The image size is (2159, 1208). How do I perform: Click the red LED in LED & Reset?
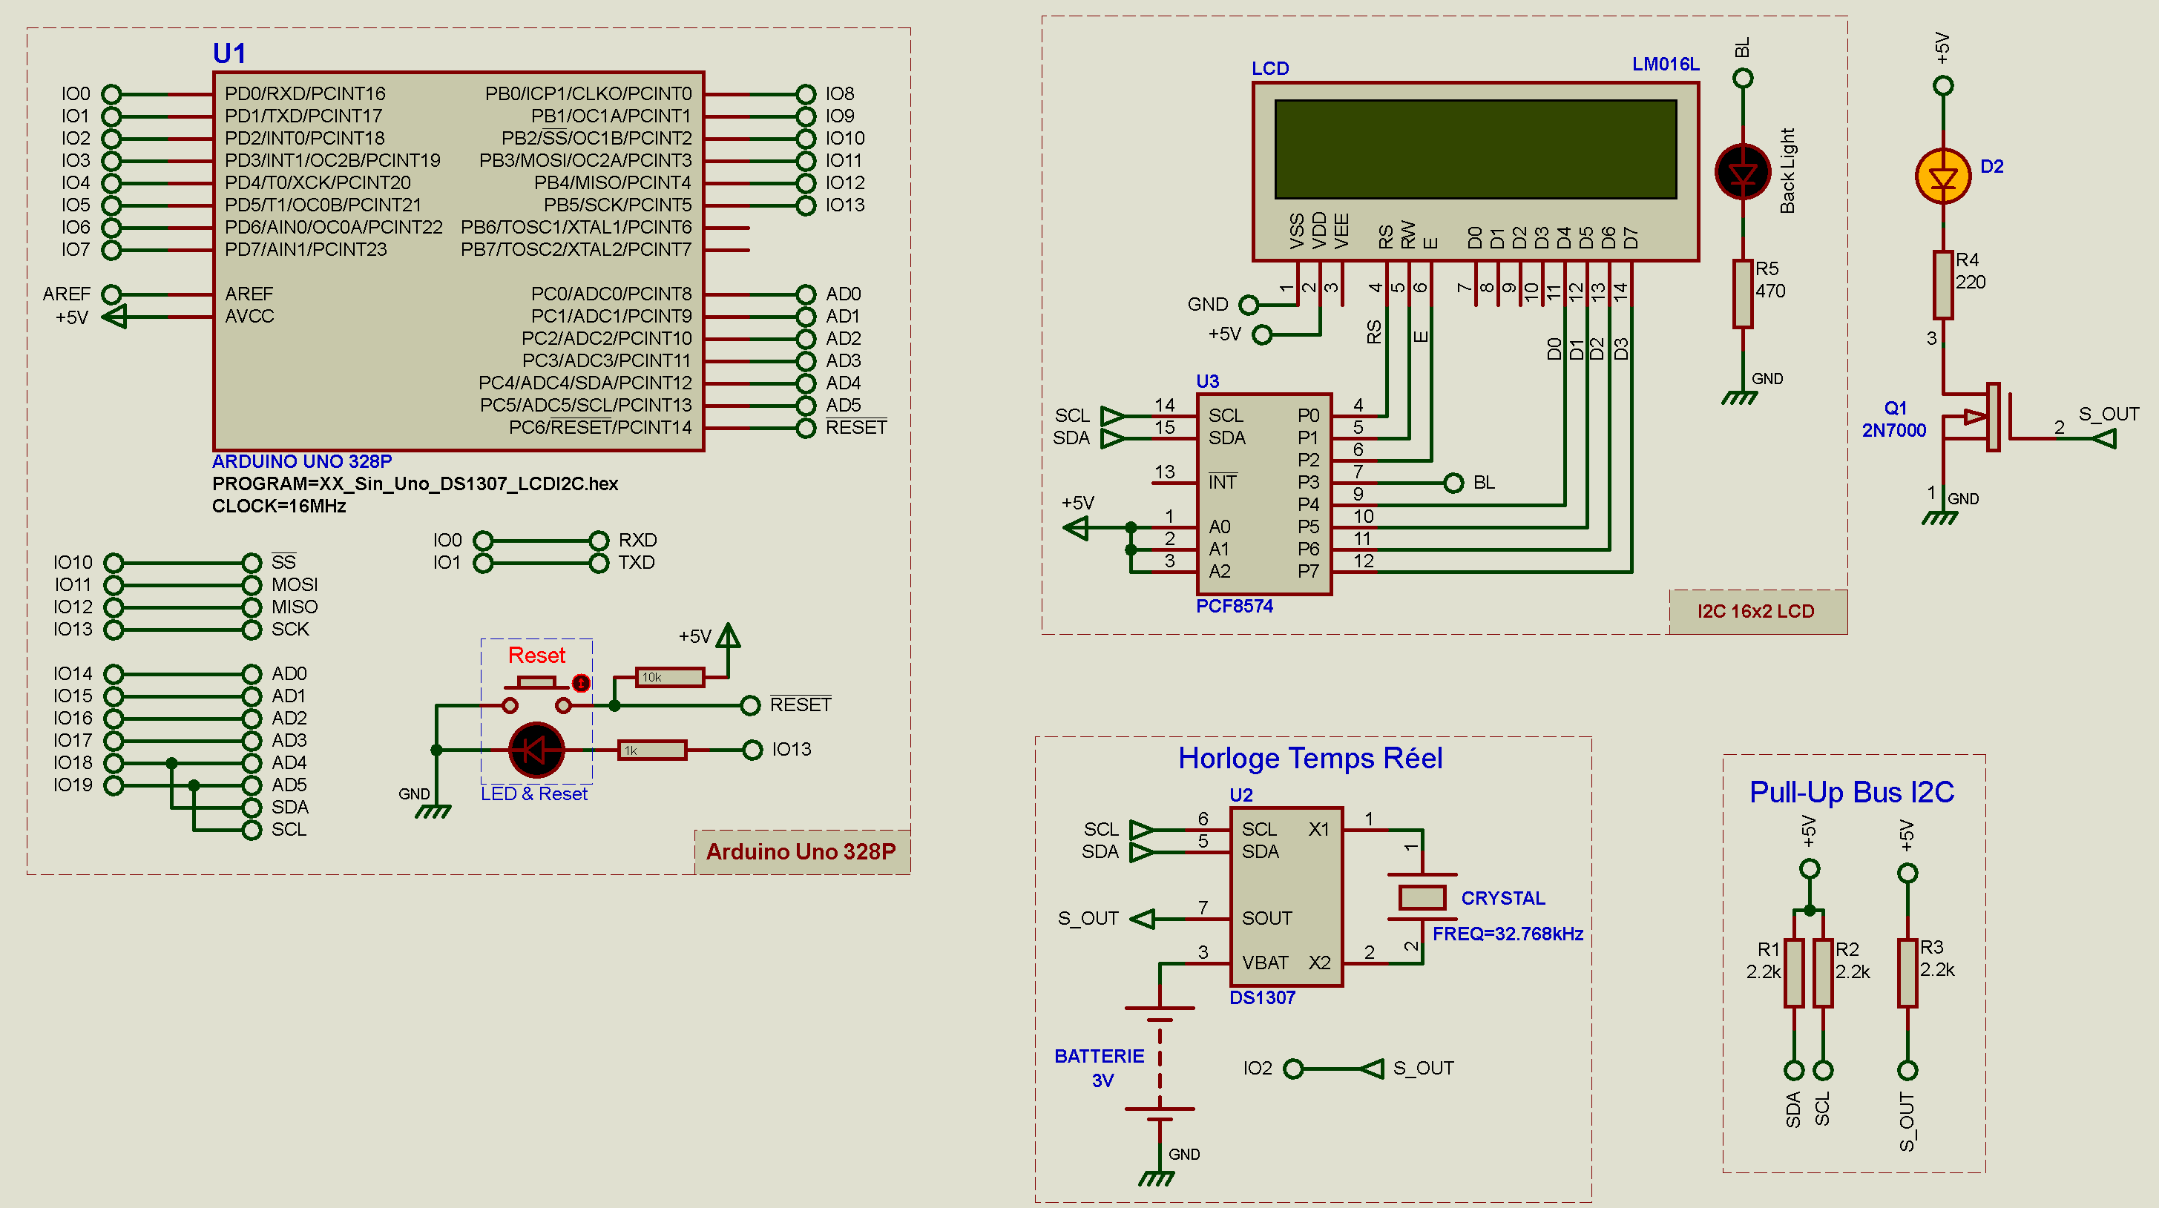[x=536, y=750]
